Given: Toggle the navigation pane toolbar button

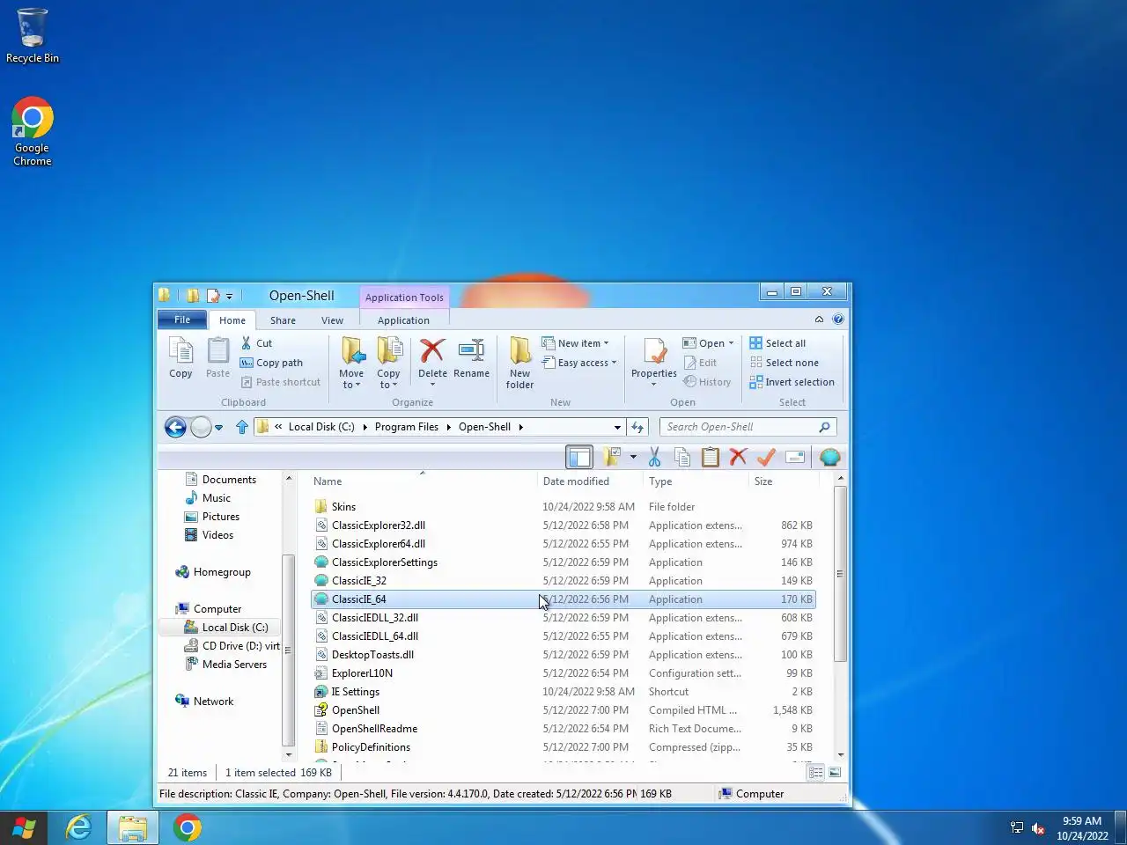Looking at the screenshot, I should pos(579,457).
